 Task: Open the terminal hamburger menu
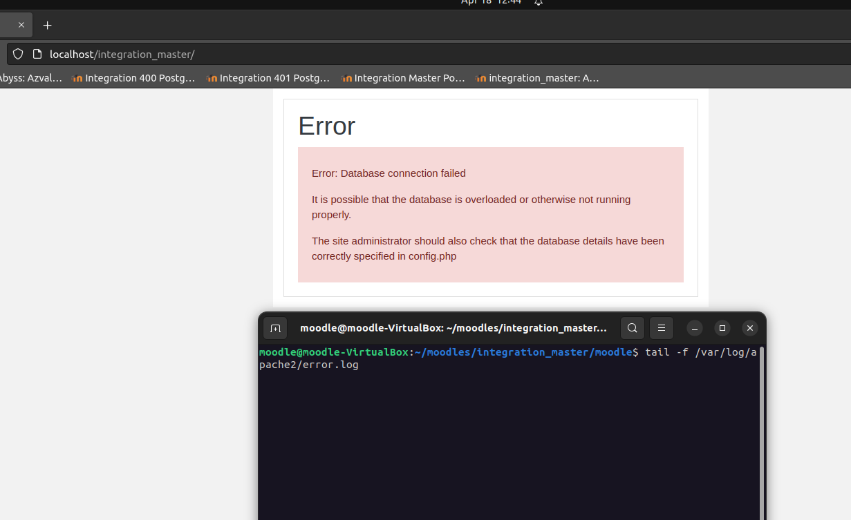tap(662, 328)
